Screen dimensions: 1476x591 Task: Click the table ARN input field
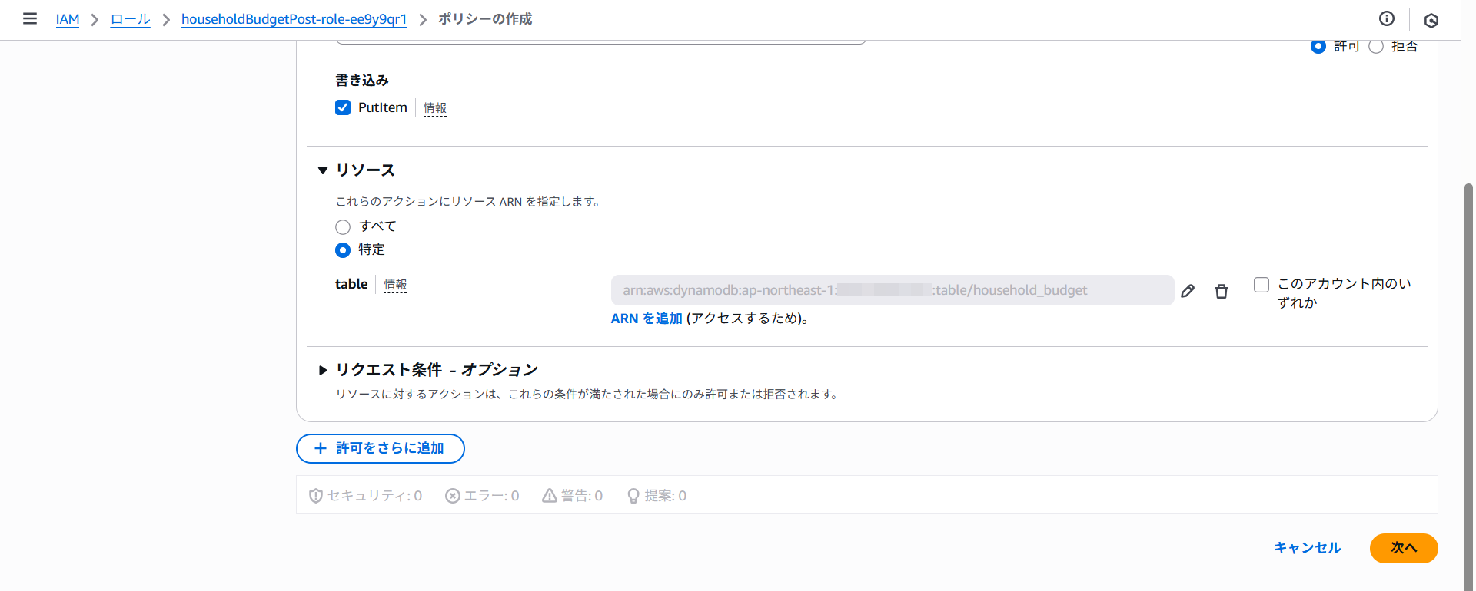[892, 290]
